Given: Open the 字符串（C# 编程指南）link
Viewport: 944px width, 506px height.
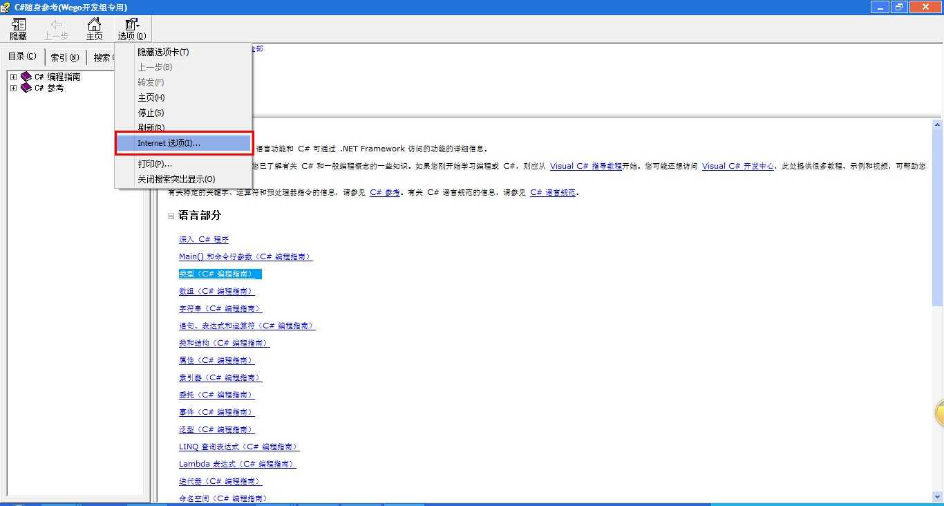Looking at the screenshot, I should [x=220, y=308].
